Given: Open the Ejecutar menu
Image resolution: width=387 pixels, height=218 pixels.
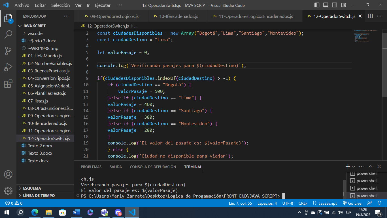Looking at the screenshot, I should click(x=103, y=5).
